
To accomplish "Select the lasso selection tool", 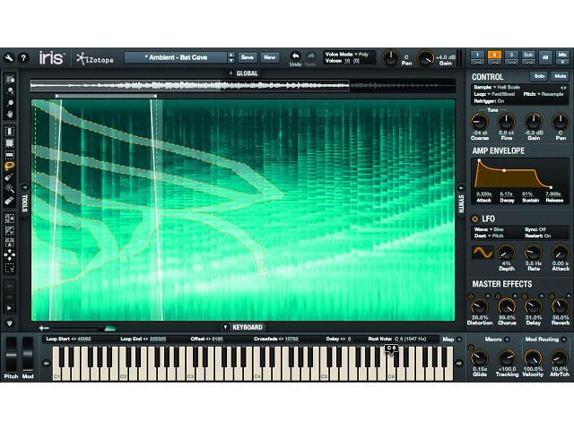I will 9,166.
